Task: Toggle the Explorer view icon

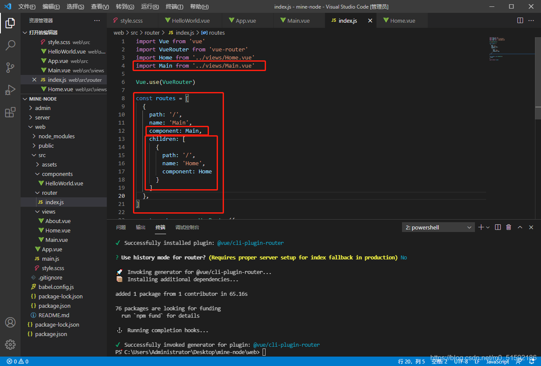Action: (10, 23)
